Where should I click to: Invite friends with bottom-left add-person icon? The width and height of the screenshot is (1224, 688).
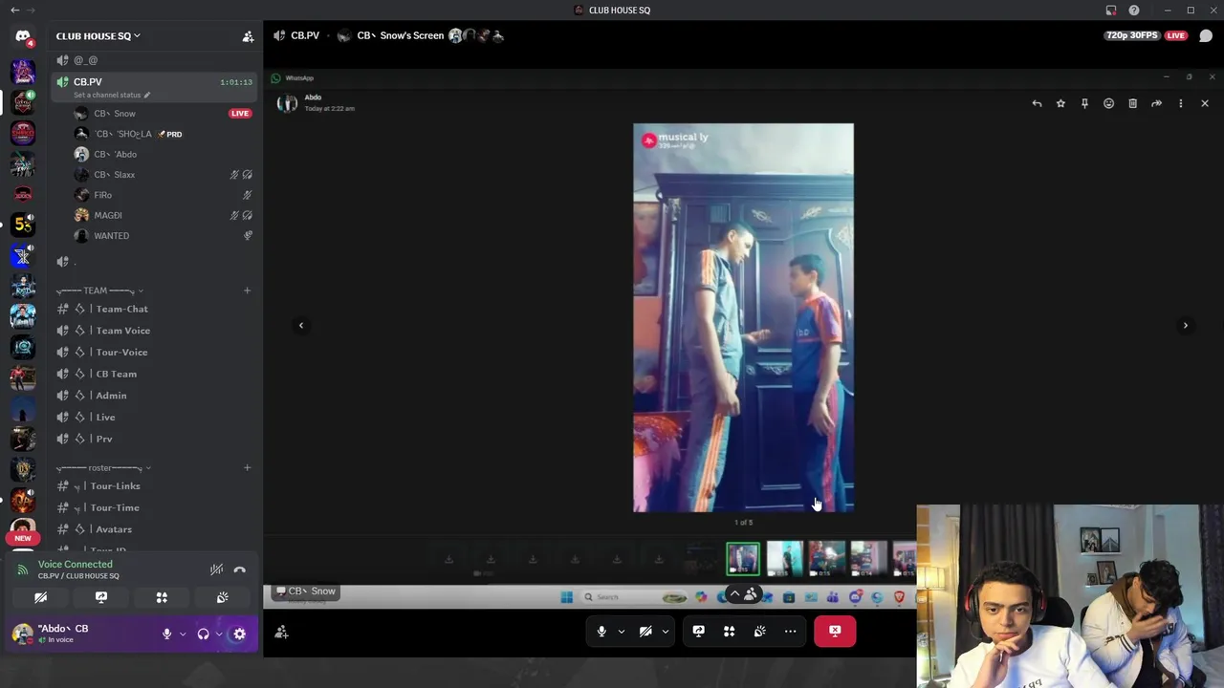[x=281, y=632]
